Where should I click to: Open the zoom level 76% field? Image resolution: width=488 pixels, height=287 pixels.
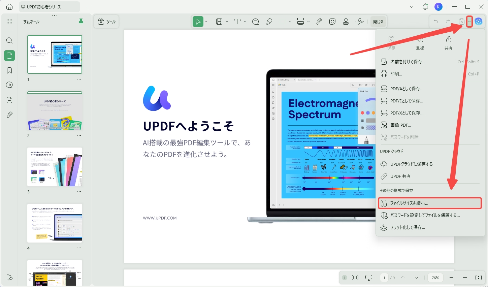[435, 278]
